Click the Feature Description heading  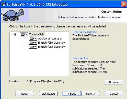pyautogui.click(x=85, y=32)
